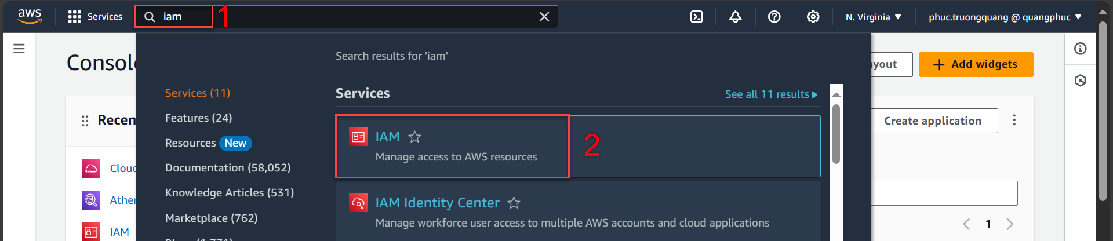Click the Add widgets button
This screenshot has width=1113, height=241.
click(x=976, y=64)
